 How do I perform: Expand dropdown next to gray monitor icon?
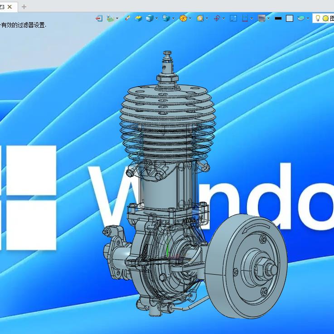(x=269, y=19)
